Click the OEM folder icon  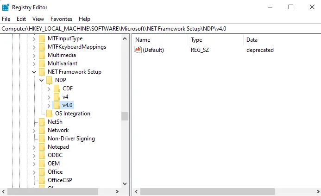(42, 164)
